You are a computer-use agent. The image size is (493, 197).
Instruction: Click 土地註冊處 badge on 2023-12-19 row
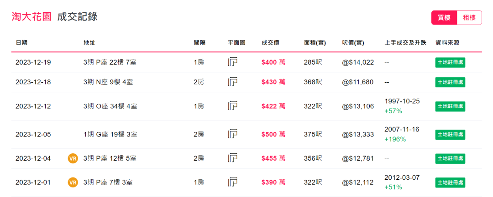(x=450, y=62)
